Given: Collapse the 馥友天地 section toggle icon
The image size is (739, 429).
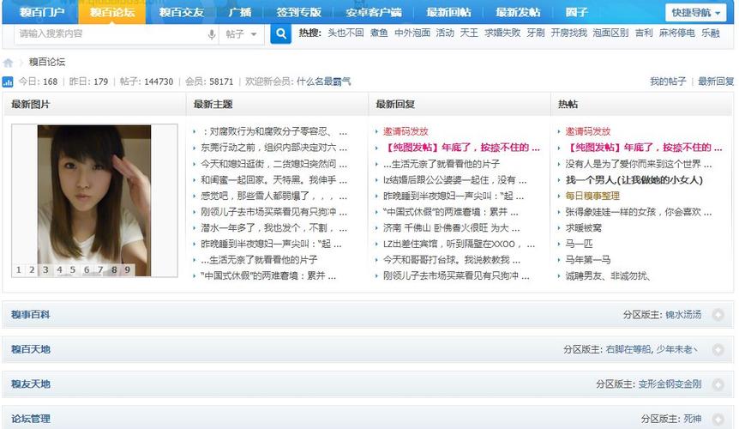Looking at the screenshot, I should click(x=718, y=384).
